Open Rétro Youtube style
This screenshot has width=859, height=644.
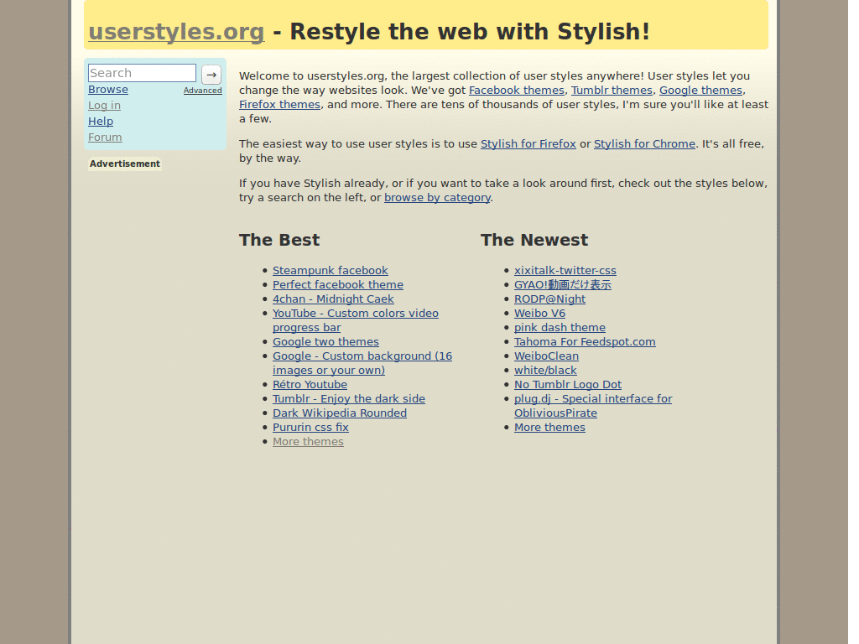coord(310,384)
